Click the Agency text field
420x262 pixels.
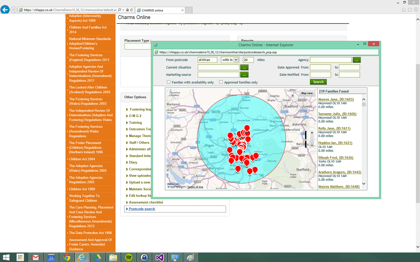(331, 60)
